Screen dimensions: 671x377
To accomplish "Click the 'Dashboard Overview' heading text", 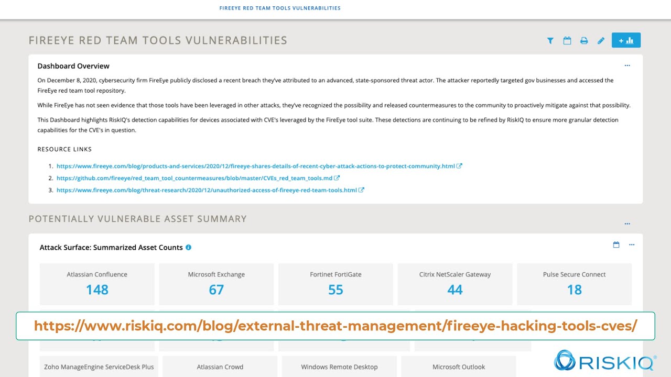I will point(73,66).
